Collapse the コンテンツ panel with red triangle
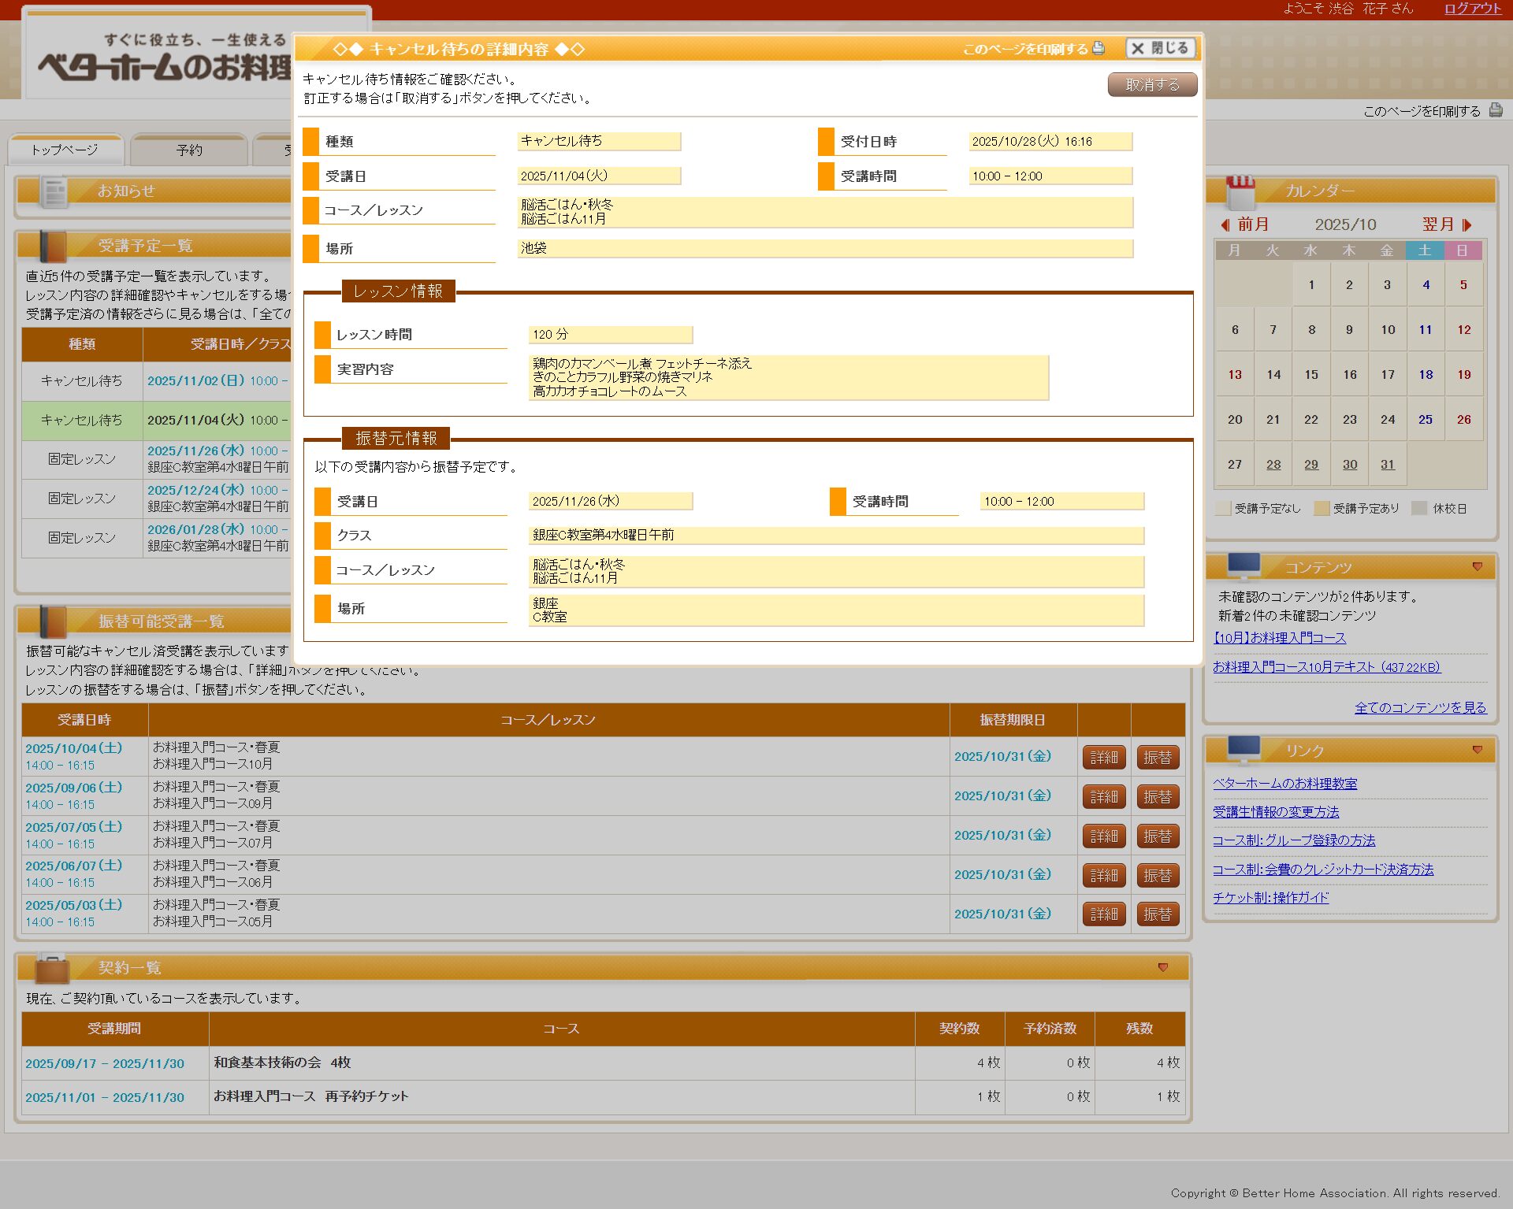The height and width of the screenshot is (1209, 1513). point(1478,566)
